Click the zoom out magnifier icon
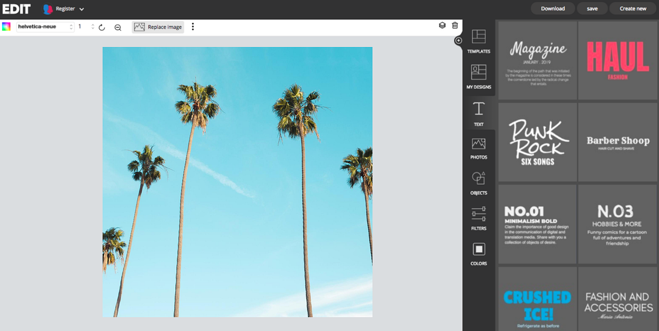659x331 pixels. (118, 28)
